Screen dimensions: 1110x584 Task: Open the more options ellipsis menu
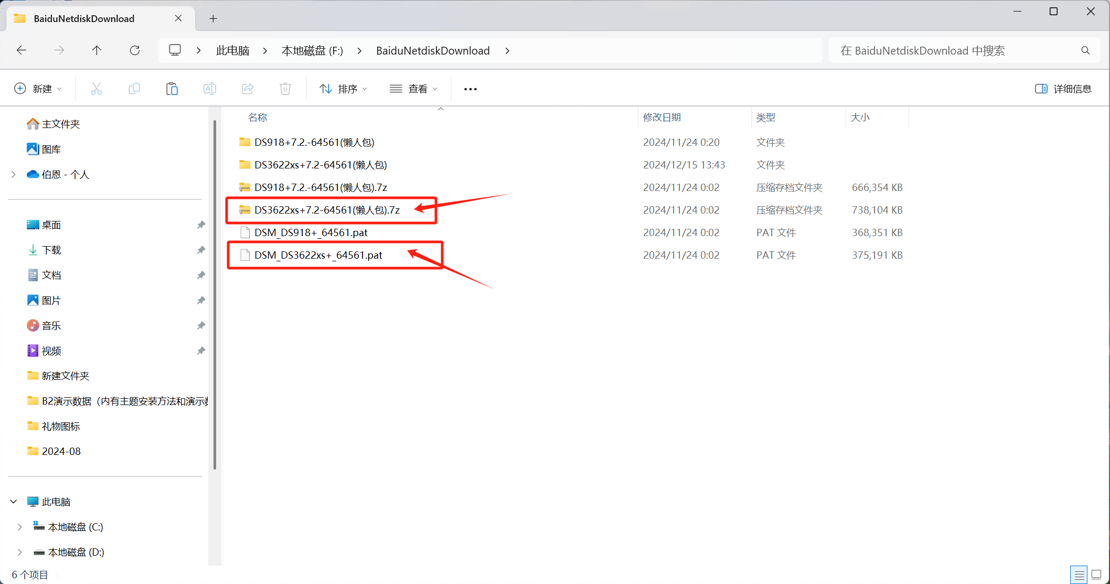(471, 89)
